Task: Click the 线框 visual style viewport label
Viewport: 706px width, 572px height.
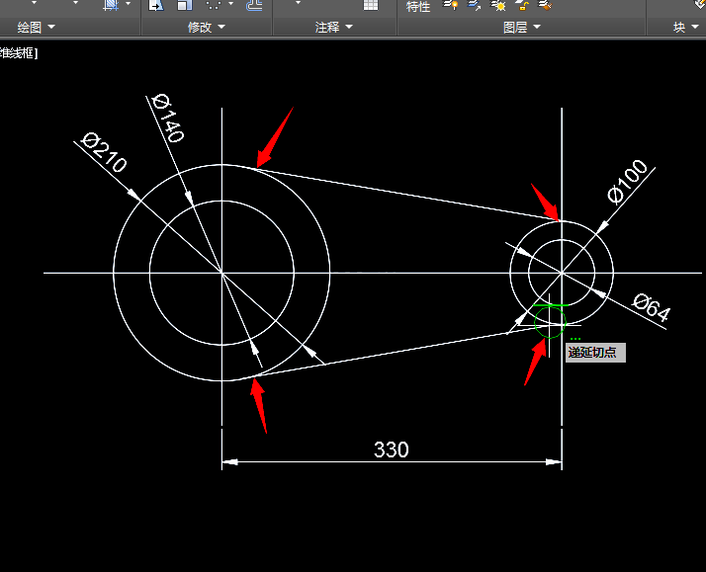Action: point(18,53)
